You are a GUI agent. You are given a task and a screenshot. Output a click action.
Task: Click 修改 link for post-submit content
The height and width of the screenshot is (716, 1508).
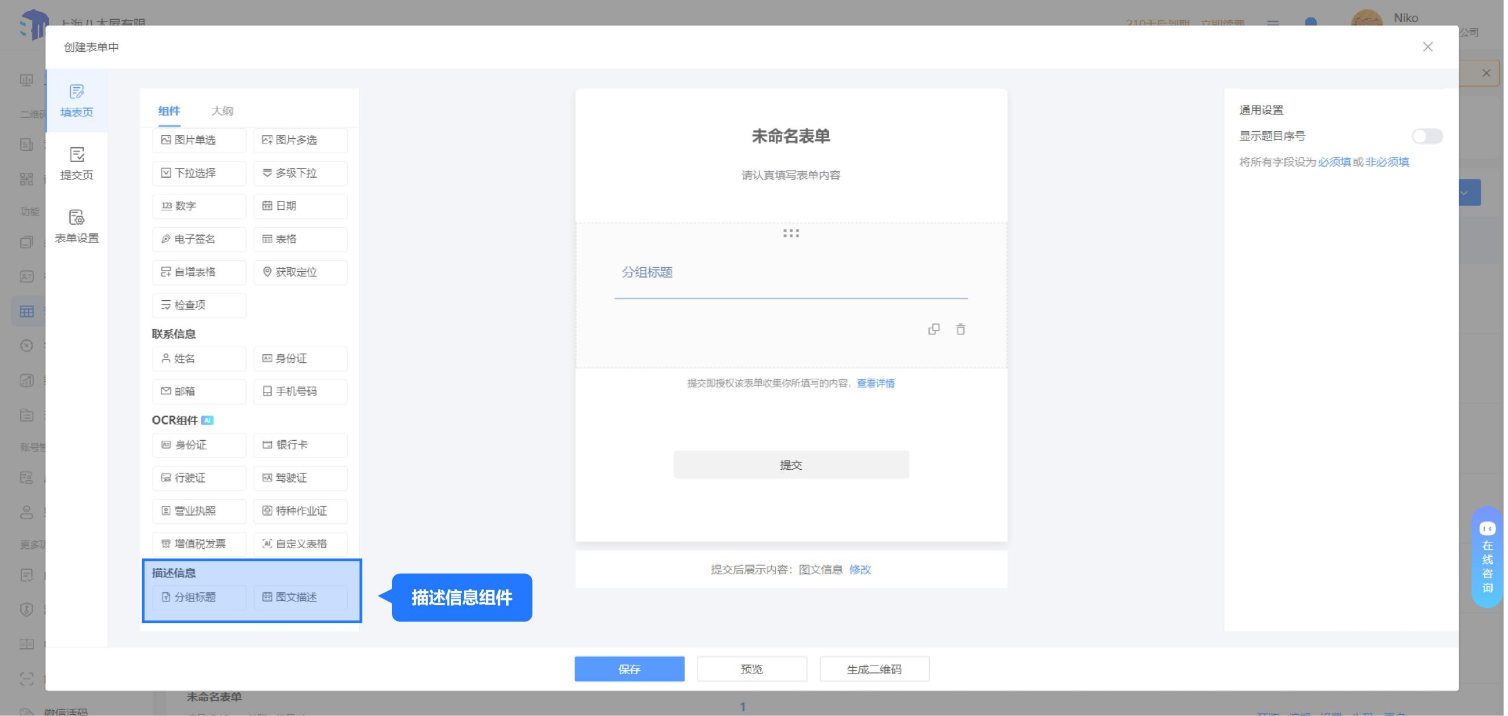coord(862,570)
